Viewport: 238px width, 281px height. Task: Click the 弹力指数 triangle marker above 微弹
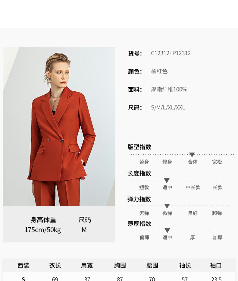click(167, 206)
